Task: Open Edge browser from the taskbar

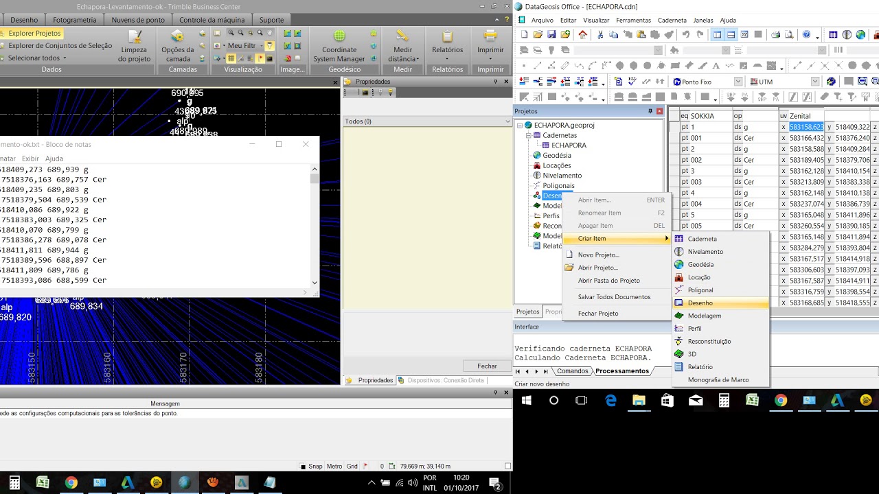Action: [x=611, y=401]
